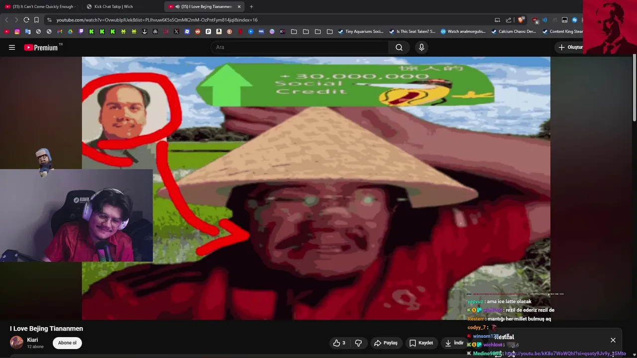The height and width of the screenshot is (358, 637).
Task: Click the YouTube URL address bar
Action: click(x=269, y=20)
